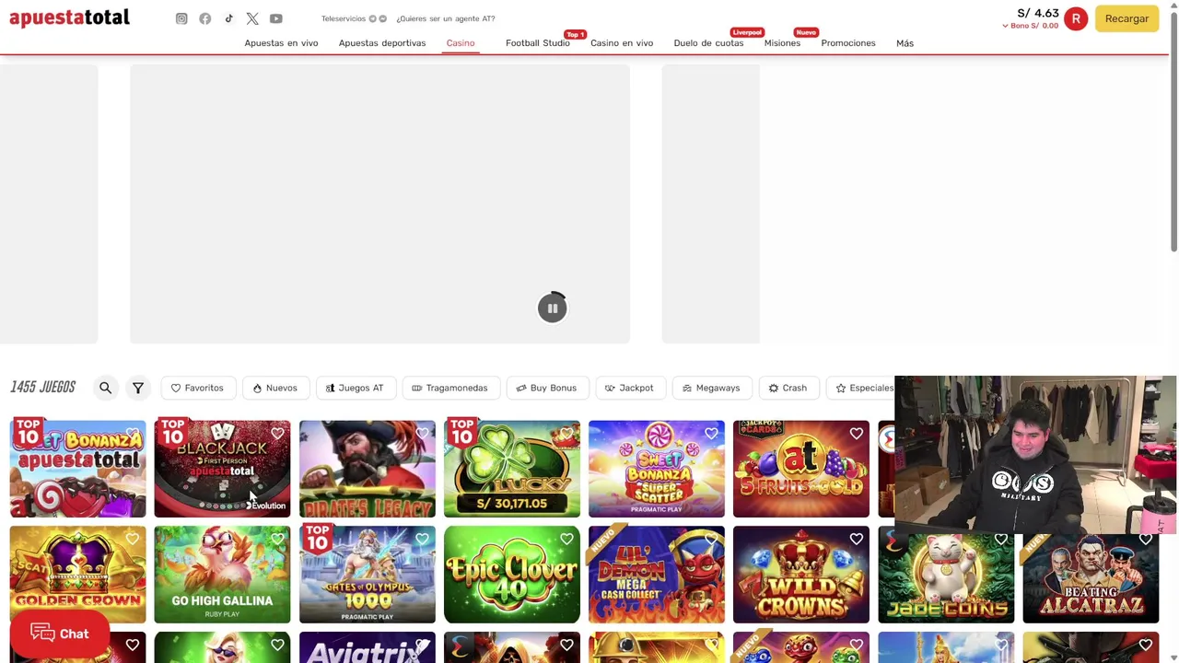Favorite the Blackjack First Person heart
Viewport: 1179px width, 663px height.
click(x=277, y=434)
